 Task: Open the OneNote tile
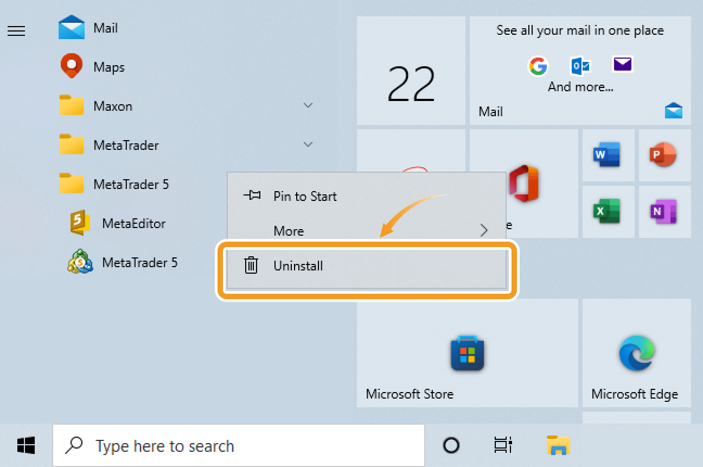tap(663, 211)
